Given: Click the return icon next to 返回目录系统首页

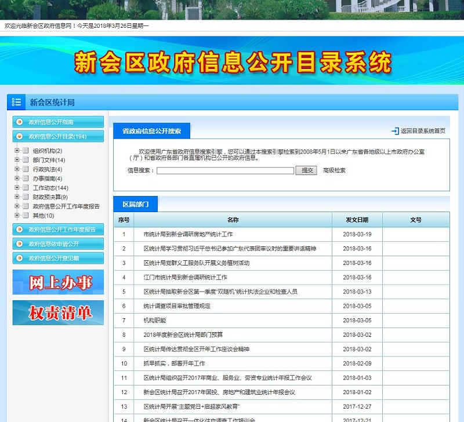Looking at the screenshot, I should (395, 132).
